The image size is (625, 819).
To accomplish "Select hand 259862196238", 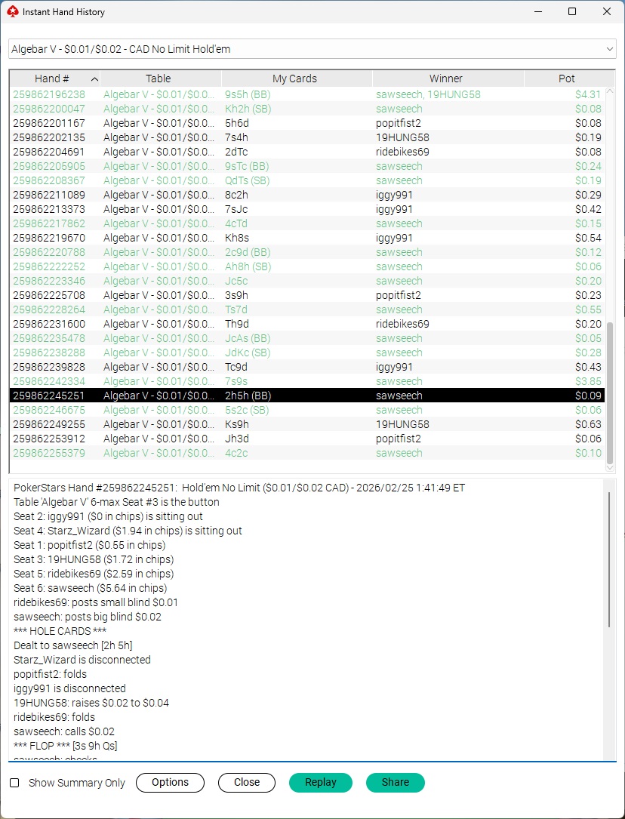I will point(307,94).
